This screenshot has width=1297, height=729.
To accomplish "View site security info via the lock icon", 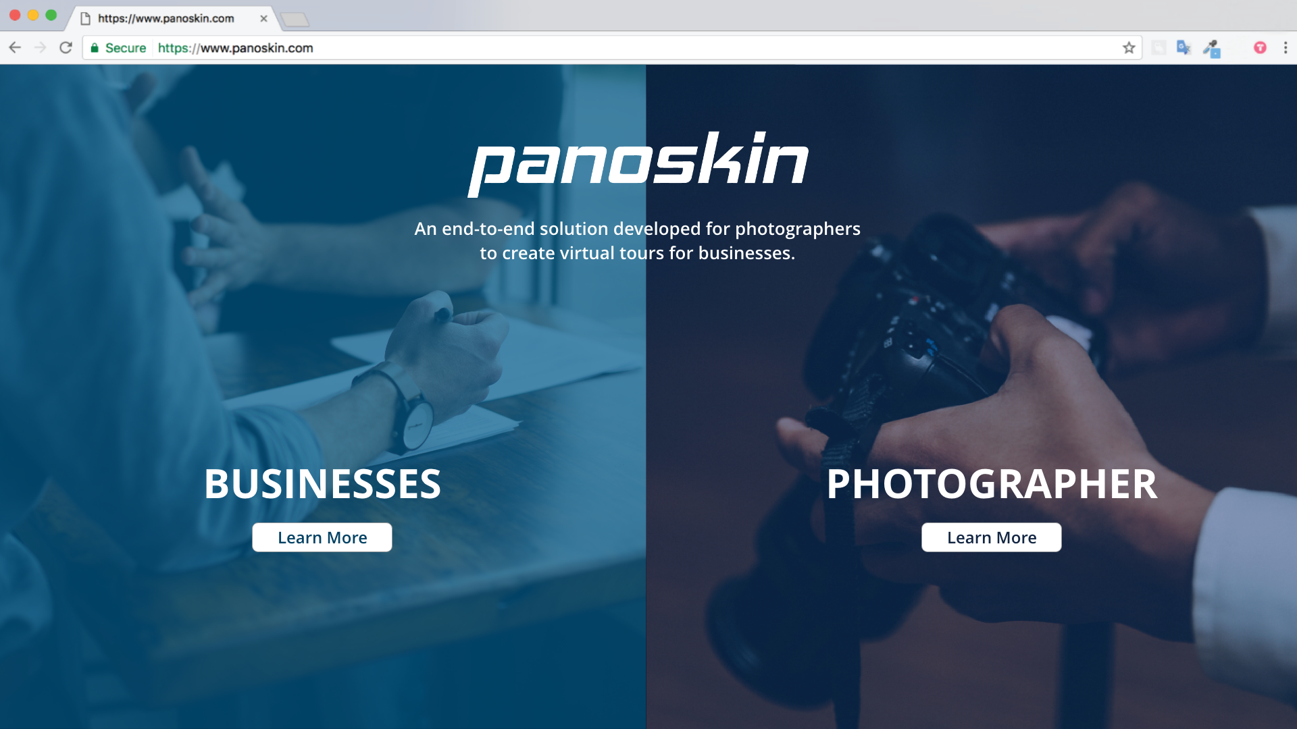I will pos(95,48).
